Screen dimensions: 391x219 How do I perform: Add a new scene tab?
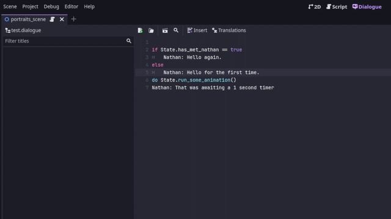[x=73, y=19]
